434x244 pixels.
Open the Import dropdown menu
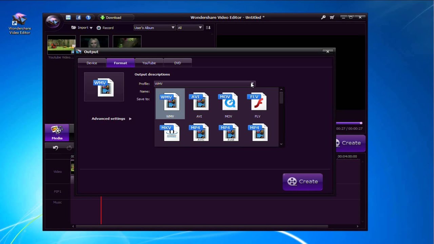pos(82,28)
